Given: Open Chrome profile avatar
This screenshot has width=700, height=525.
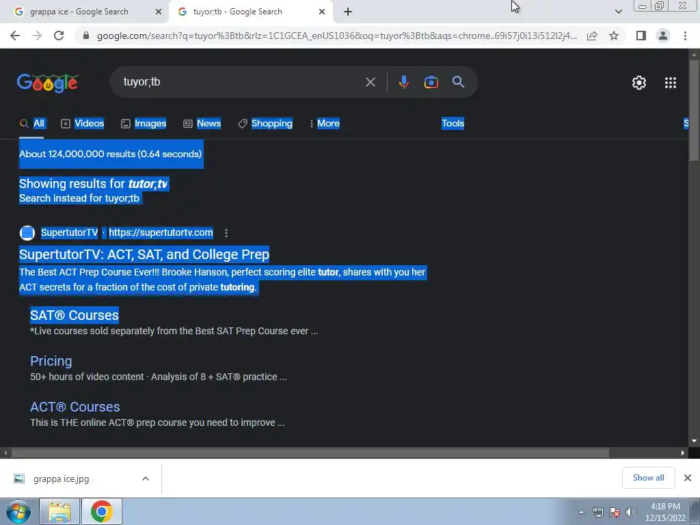Looking at the screenshot, I should [663, 36].
